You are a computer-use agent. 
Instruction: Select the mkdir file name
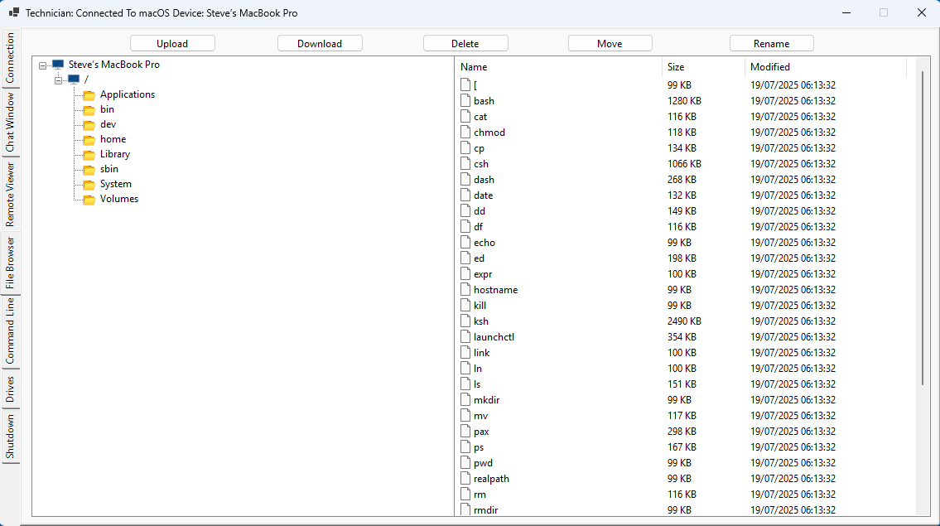pyautogui.click(x=487, y=400)
